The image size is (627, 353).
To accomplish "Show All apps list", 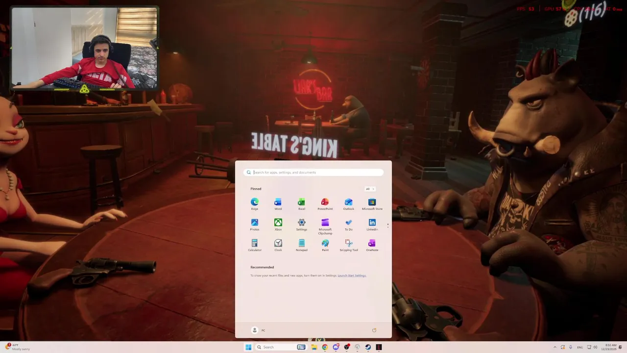I will point(370,189).
